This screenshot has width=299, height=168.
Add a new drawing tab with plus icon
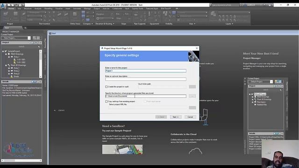(x=25, y=28)
